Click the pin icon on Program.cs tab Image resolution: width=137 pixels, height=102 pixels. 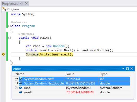click(x=21, y=4)
